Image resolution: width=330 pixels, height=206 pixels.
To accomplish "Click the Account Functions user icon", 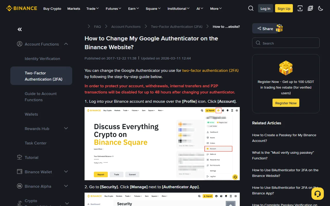I will click(x=19, y=44).
